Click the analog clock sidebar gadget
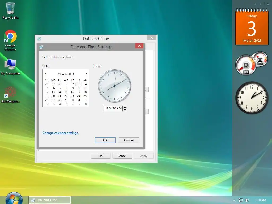272x204 pixels. 252,98
